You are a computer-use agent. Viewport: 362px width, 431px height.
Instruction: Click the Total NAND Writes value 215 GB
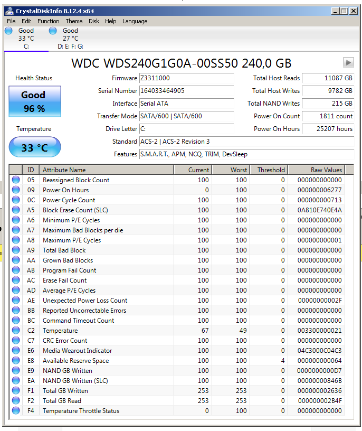click(328, 104)
